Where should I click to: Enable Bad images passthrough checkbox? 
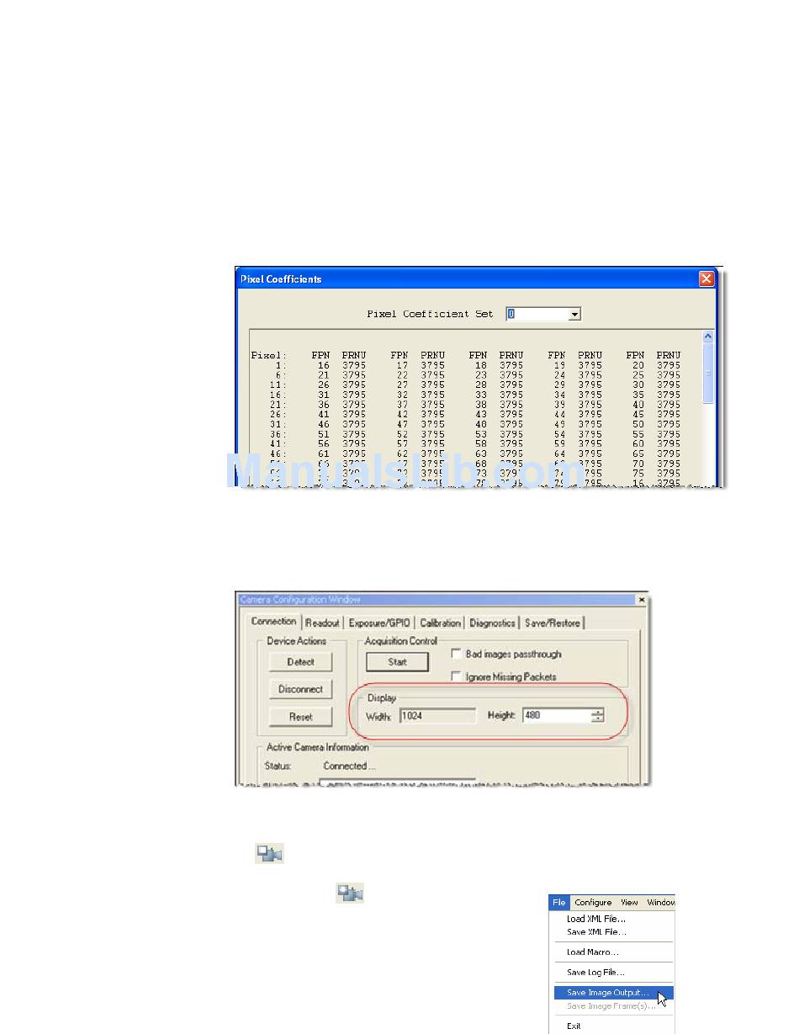[457, 654]
